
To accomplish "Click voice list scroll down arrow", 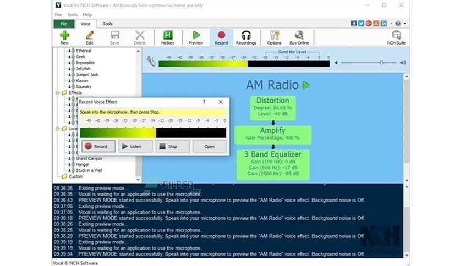I will pyautogui.click(x=138, y=180).
